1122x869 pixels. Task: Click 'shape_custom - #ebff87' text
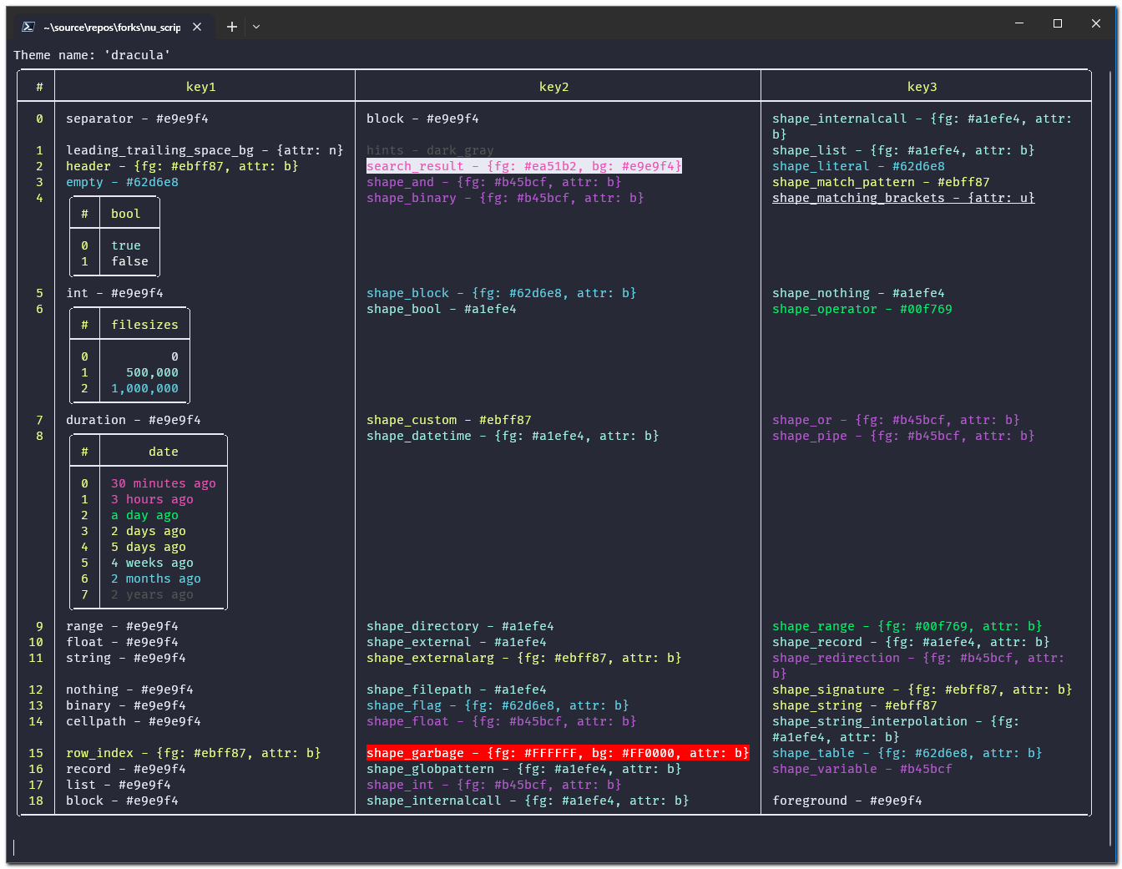pos(449,420)
